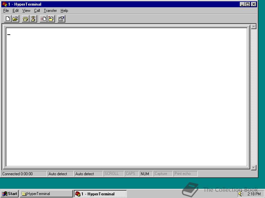Click the Call telephone toolbar icon
The height and width of the screenshot is (198, 265).
point(26,19)
